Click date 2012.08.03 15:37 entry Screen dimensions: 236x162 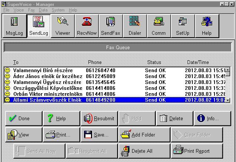coord(205,82)
